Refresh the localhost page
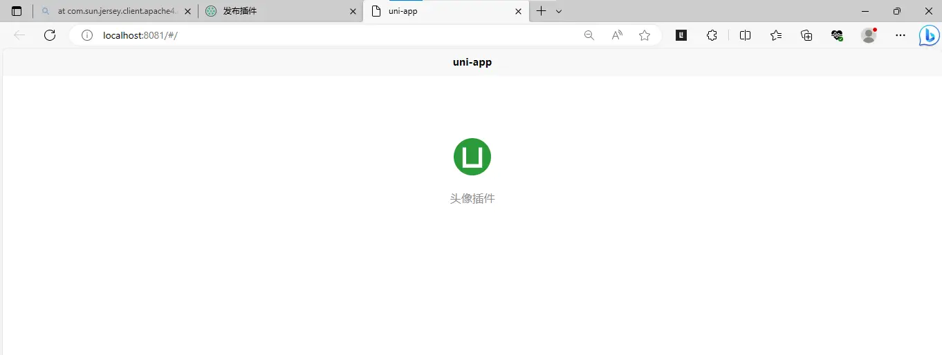 (x=50, y=35)
